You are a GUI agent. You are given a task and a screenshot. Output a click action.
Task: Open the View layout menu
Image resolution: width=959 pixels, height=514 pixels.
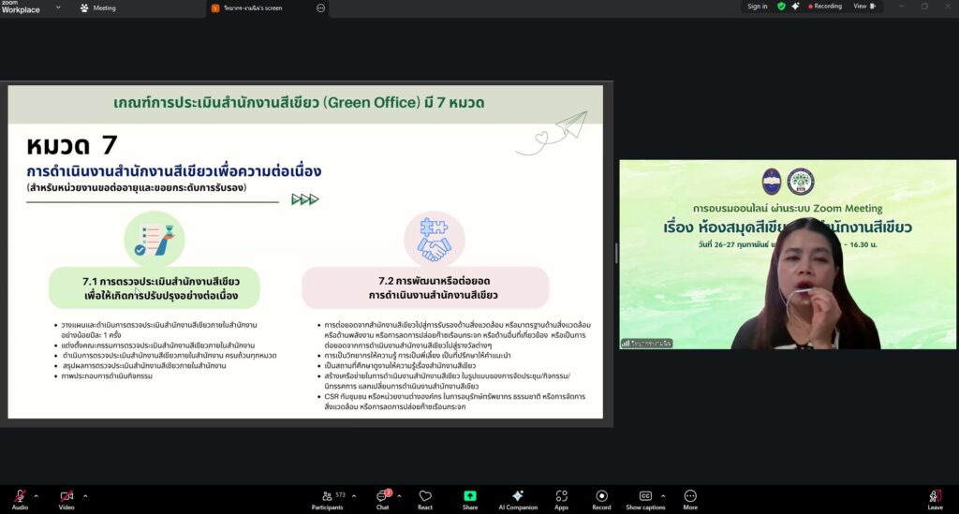pyautogui.click(x=863, y=7)
